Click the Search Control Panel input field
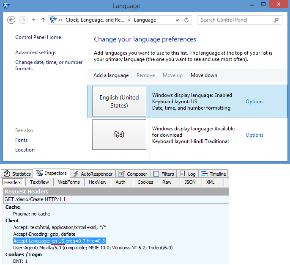The height and width of the screenshot is (265, 290). 240,20
